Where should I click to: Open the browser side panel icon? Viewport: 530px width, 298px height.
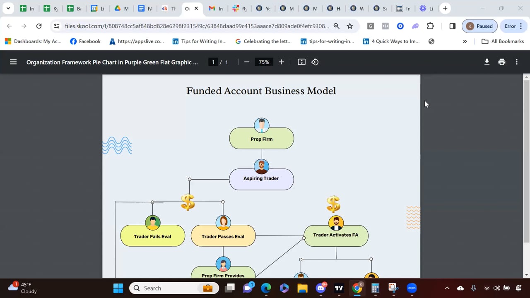point(452,26)
